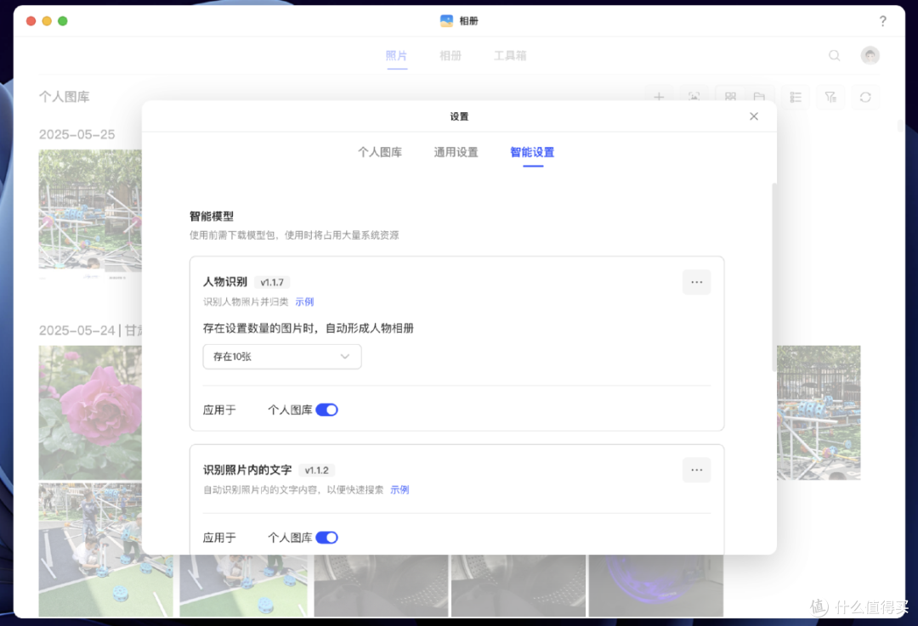Open the blue glowing photo thumbnail at bottom

pos(655,585)
